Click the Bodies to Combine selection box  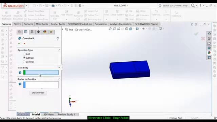(x=41, y=85)
